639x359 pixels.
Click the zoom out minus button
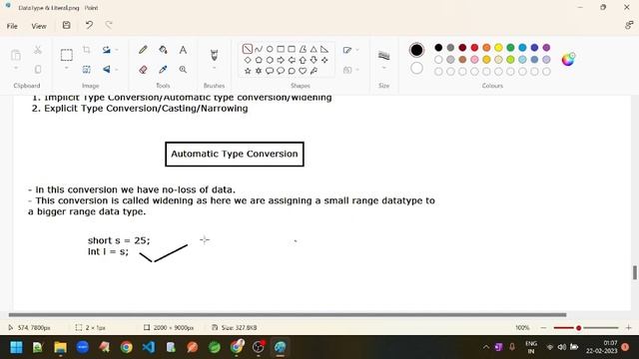click(x=543, y=328)
